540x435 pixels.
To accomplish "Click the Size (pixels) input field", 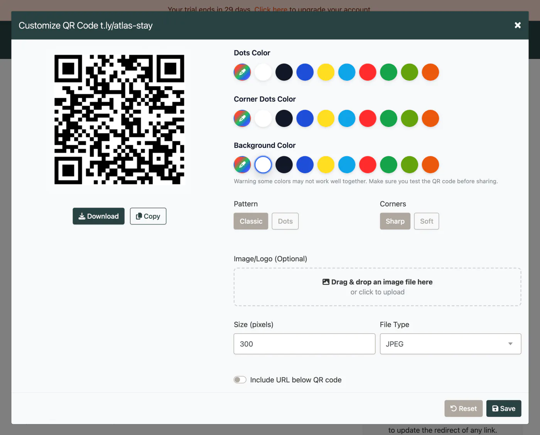I will [x=304, y=344].
